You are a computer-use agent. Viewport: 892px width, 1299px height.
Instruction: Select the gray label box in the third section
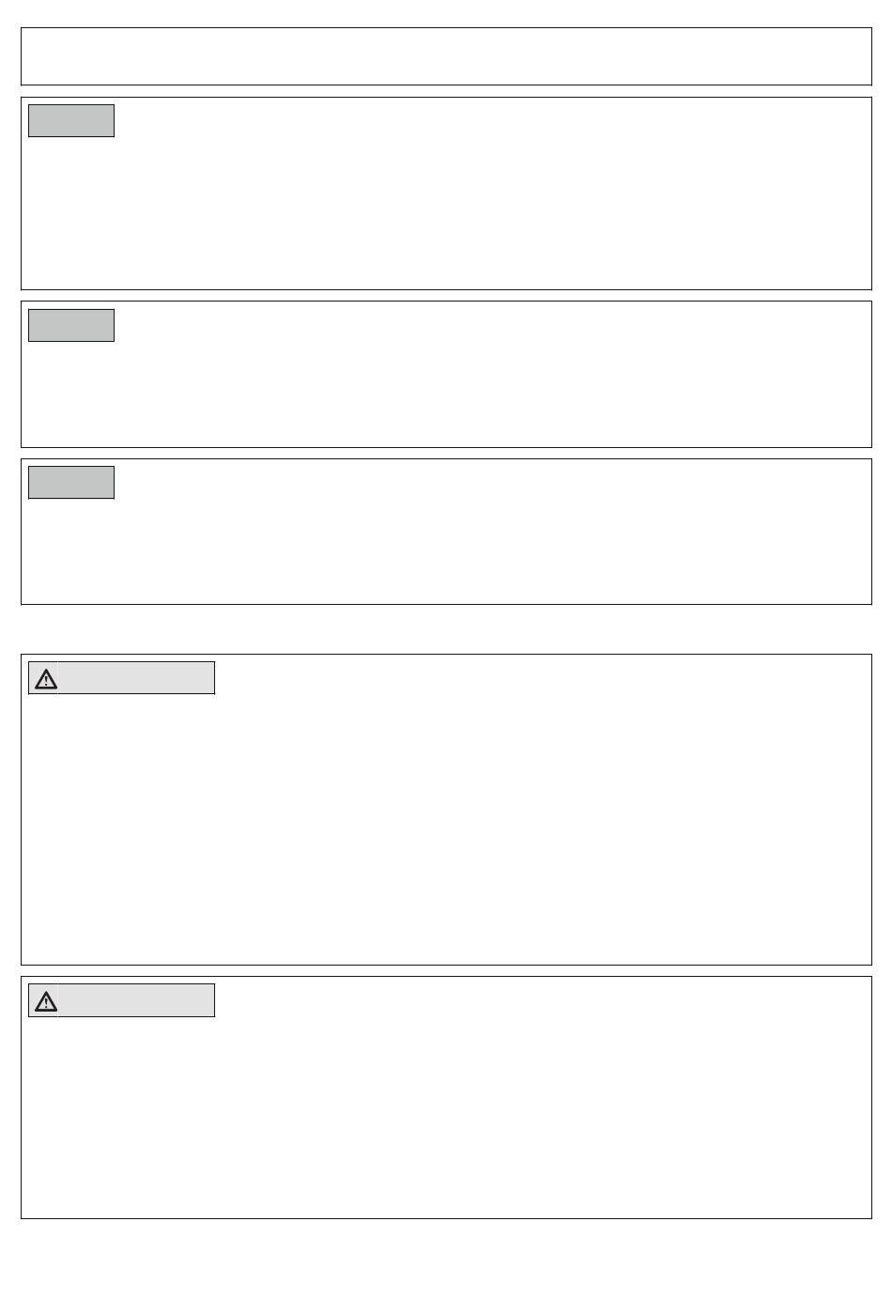pos(71,482)
